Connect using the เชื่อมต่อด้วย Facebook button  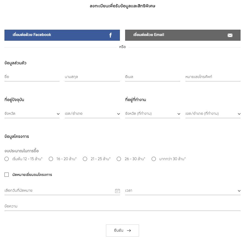point(62,35)
